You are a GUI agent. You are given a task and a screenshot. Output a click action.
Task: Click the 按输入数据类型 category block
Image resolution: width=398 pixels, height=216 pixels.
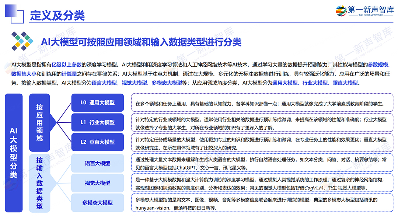tap(39, 183)
